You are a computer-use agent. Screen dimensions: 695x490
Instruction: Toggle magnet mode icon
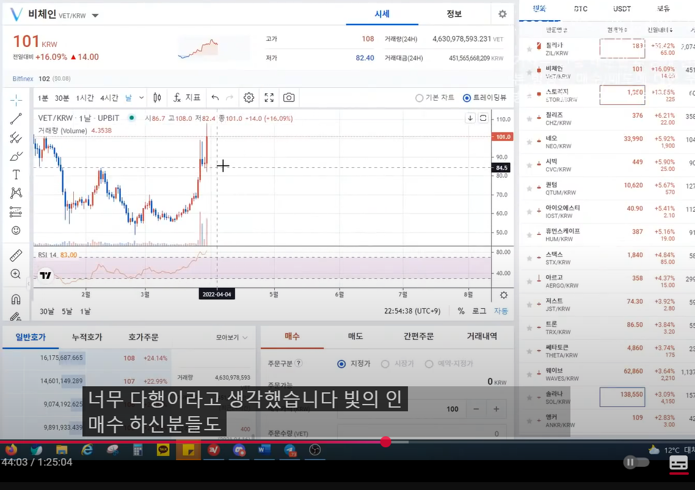(x=16, y=300)
